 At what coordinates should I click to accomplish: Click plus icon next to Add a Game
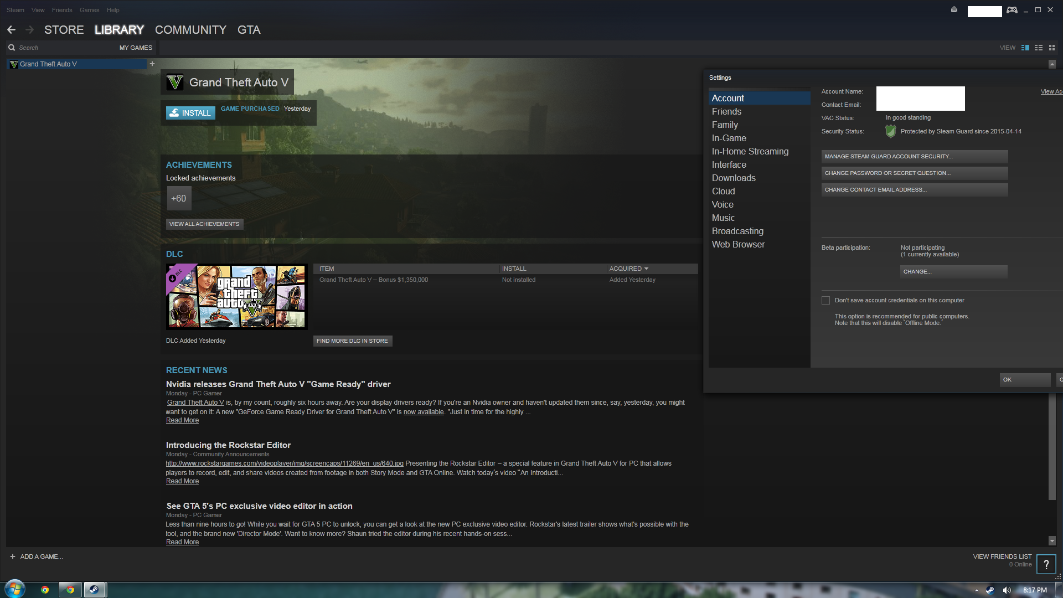coord(13,556)
